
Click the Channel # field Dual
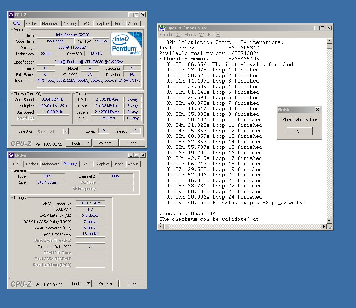[116, 176]
